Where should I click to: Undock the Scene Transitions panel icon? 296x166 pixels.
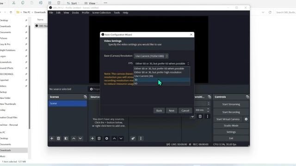tap(210, 97)
